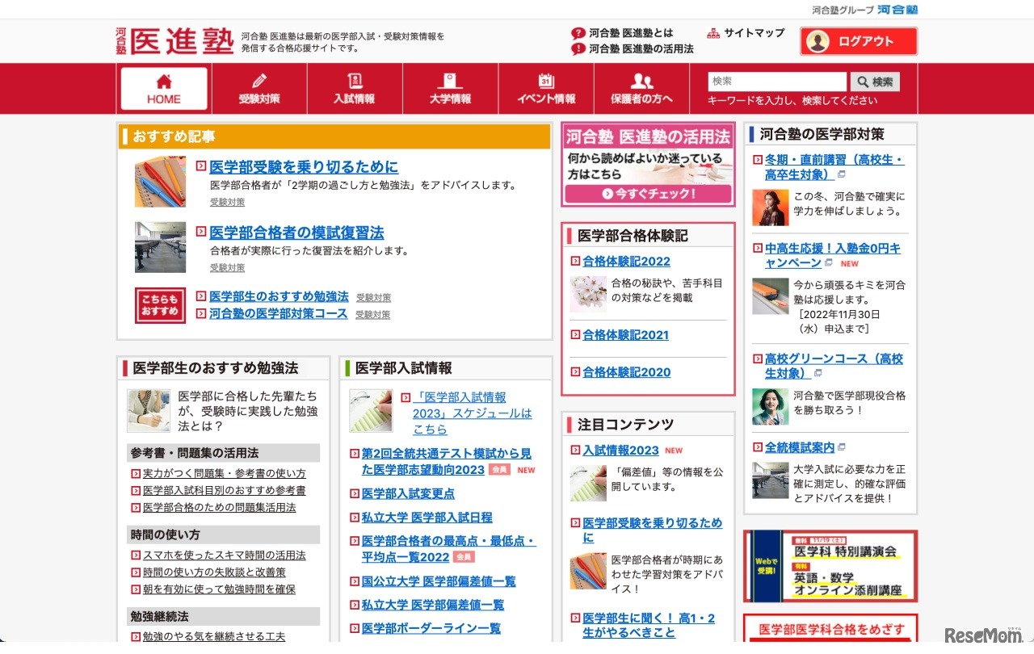The height and width of the screenshot is (654, 1034).
Task: Click the notebook thumbnail in 医学部入試情報
Action: 371,411
